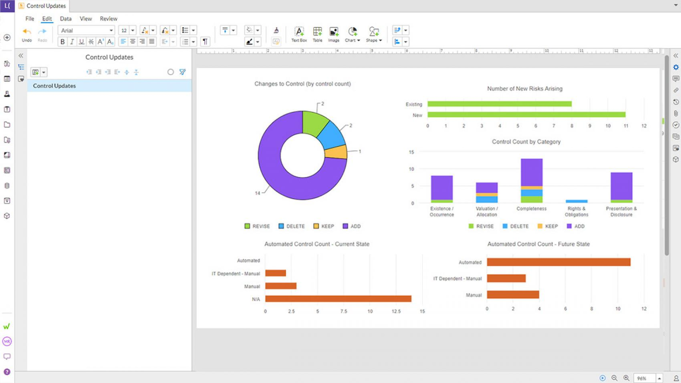Image resolution: width=681 pixels, height=383 pixels.
Task: Open the Comments panel
Action: tap(676, 78)
